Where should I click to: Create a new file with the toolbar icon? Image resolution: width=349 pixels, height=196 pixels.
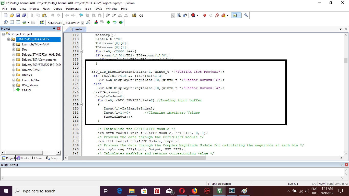(6, 15)
